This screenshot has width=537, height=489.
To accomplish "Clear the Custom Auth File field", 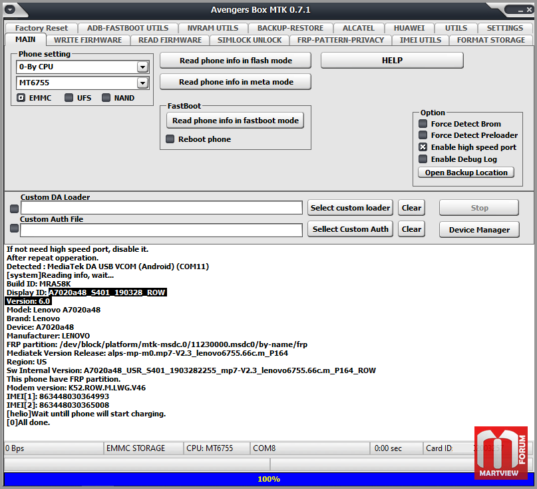I will 411,229.
